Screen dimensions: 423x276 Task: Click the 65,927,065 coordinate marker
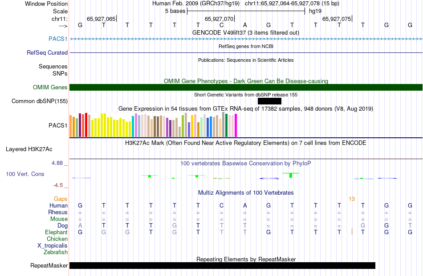101,19
